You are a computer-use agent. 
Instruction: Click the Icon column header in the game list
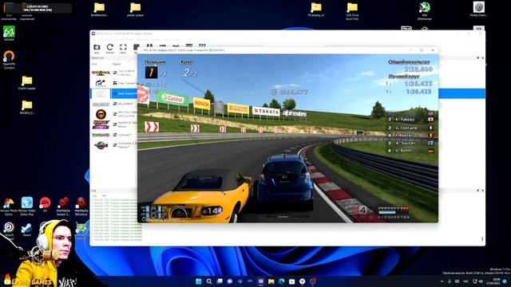pyautogui.click(x=94, y=64)
